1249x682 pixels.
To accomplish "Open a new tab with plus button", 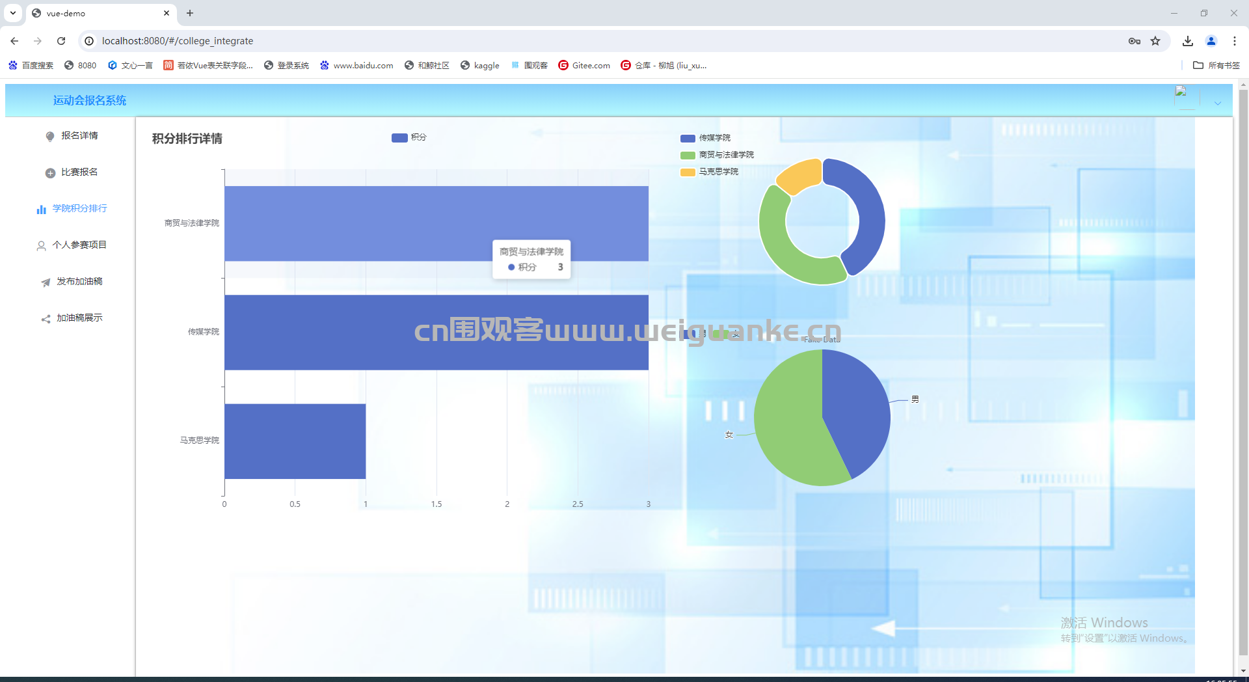I will click(x=190, y=13).
